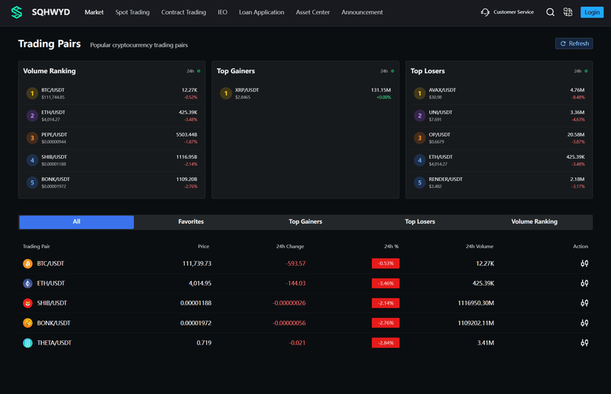Screen dimensions: 611x394
Task: Click trade action icon for THETA/USDT row
Action: [584, 343]
